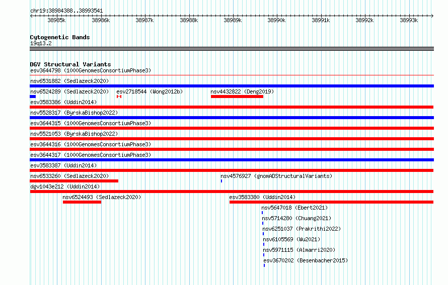Click the chr19:38984388..38993541 coordinate label
448x285 pixels.
click(x=66, y=11)
